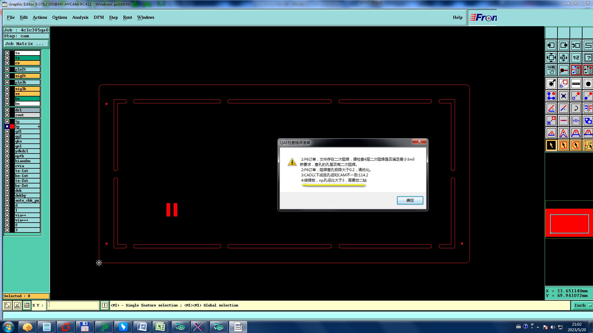Click the X Y coordinate input field
593x333 pixels.
(73, 305)
